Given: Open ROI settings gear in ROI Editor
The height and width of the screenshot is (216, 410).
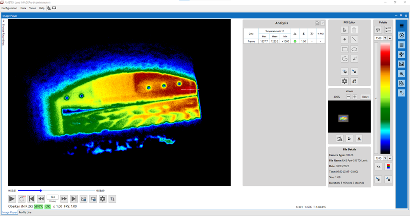Looking at the screenshot, I should (345, 81).
